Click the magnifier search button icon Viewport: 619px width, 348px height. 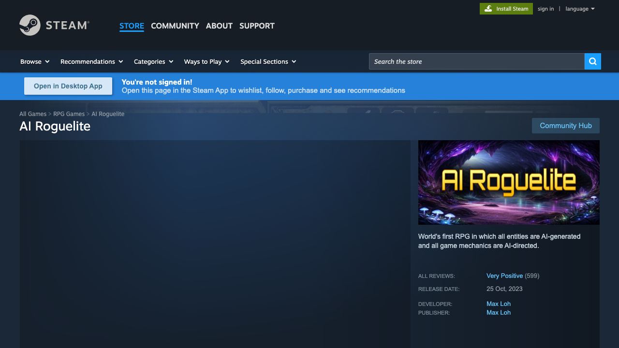coord(593,61)
